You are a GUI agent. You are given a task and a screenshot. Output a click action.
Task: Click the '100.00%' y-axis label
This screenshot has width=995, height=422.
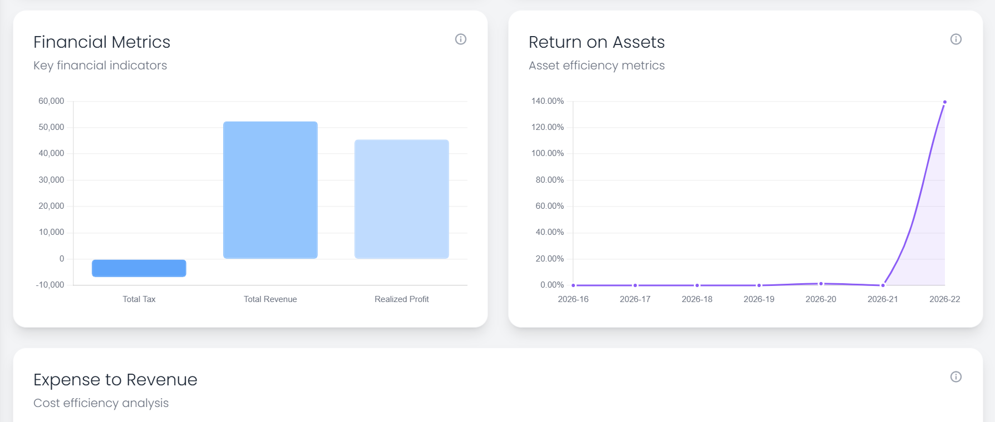548,153
